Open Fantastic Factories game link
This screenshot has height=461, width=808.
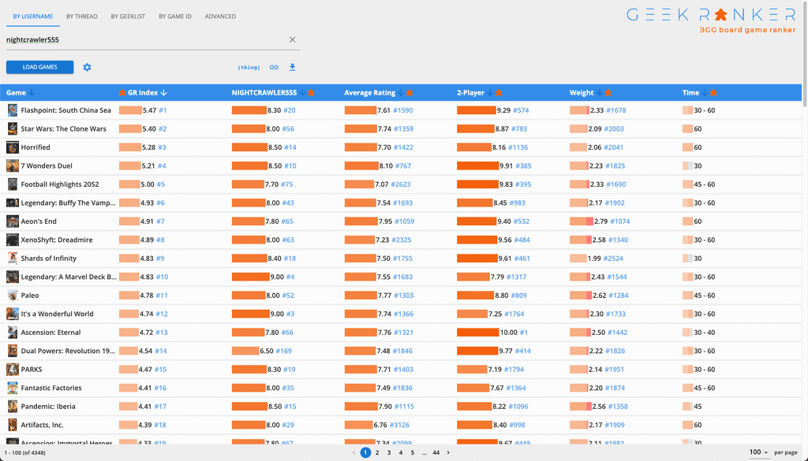point(51,388)
